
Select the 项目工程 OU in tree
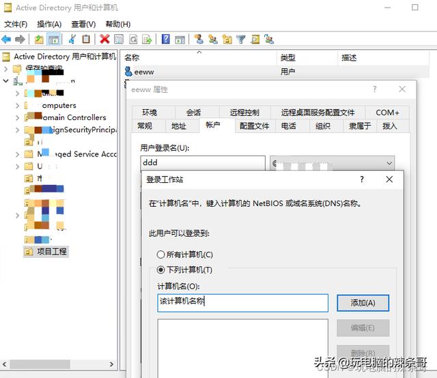(46, 252)
